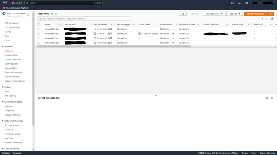This screenshot has height=155, width=277.
Task: Open Spot Requests
Action: point(11,64)
